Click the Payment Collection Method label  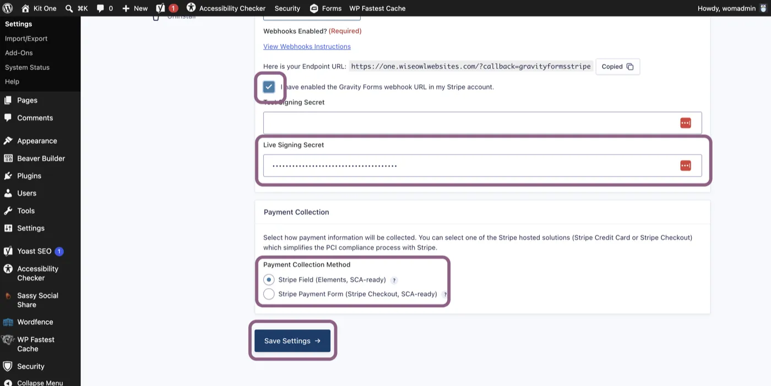tap(307, 264)
